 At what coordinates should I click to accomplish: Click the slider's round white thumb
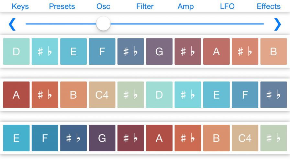(103, 24)
